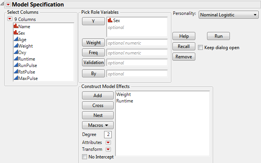Screen dimensions: 261x163
Task: Click the nominal icon beside Name column
Action: 16,27
